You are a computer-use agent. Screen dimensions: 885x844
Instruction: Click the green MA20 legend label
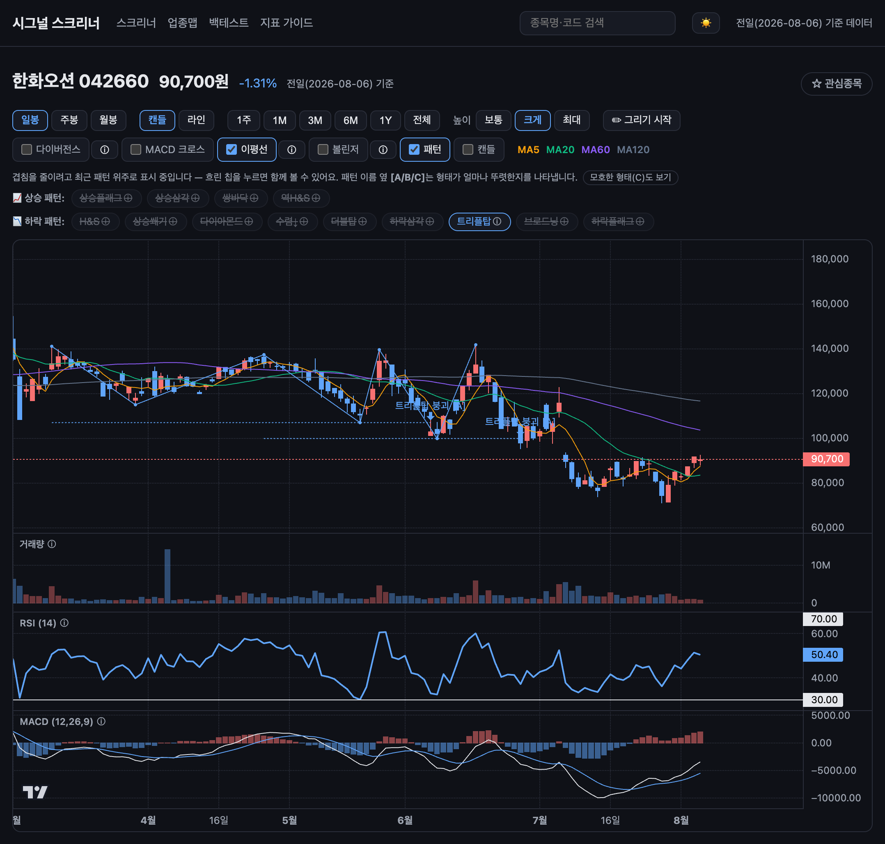click(x=560, y=150)
